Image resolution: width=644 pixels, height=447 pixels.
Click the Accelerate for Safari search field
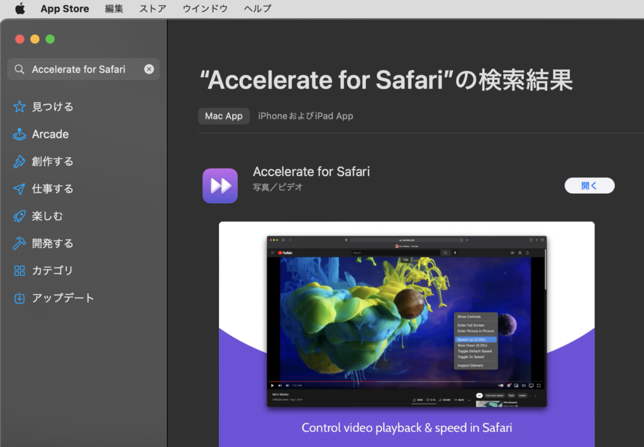(84, 69)
